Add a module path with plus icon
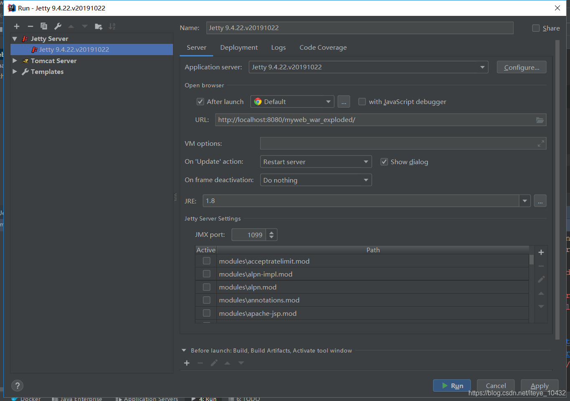The width and height of the screenshot is (570, 401). [x=541, y=252]
